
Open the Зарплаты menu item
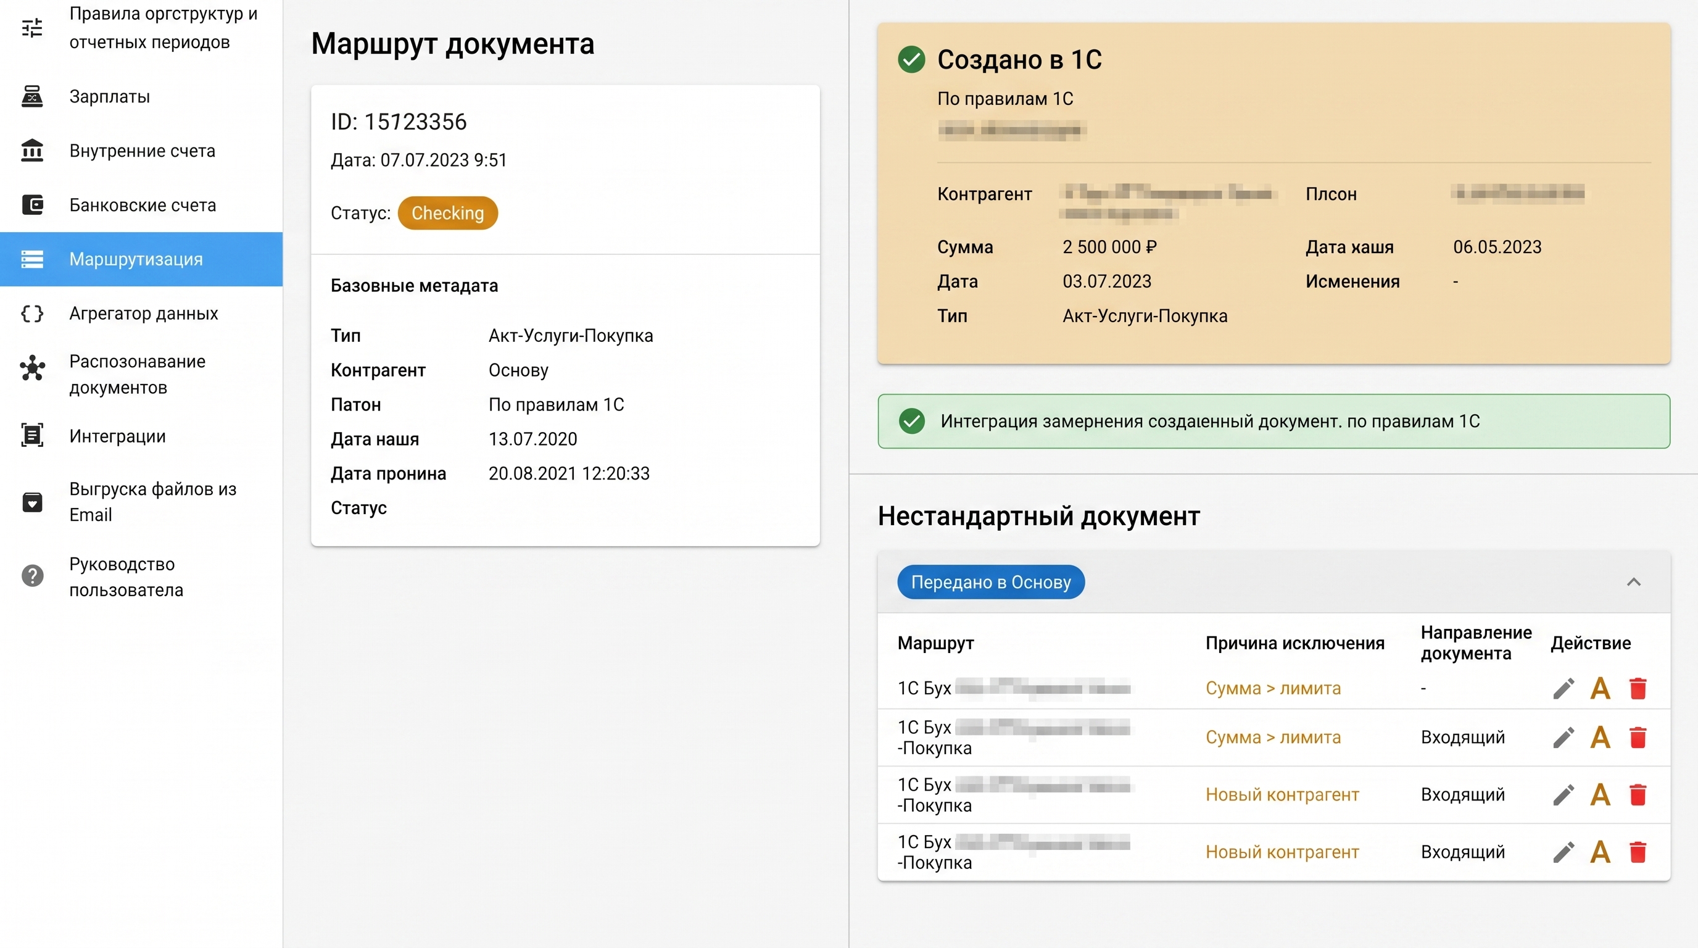tap(141, 96)
